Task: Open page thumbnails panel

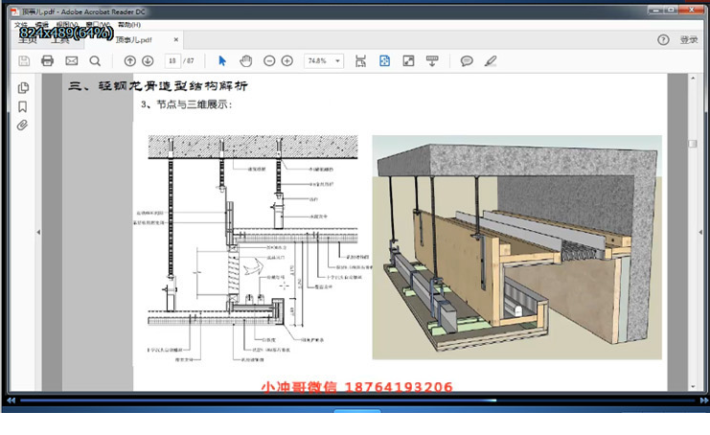Action: [23, 87]
